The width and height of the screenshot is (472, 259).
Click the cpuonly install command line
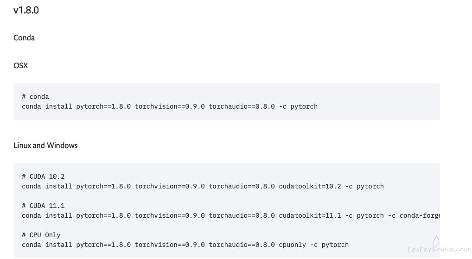point(185,245)
